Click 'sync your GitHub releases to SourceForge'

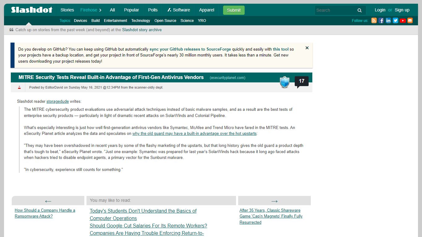click(190, 49)
